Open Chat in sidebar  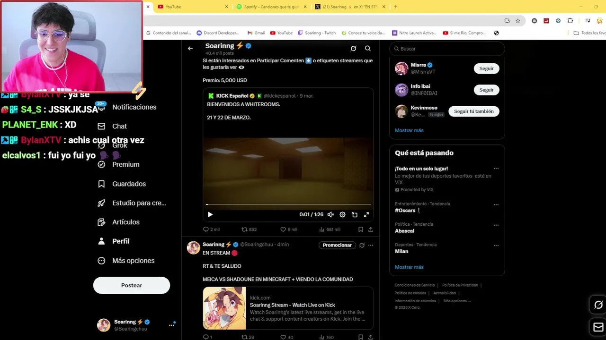[113, 126]
